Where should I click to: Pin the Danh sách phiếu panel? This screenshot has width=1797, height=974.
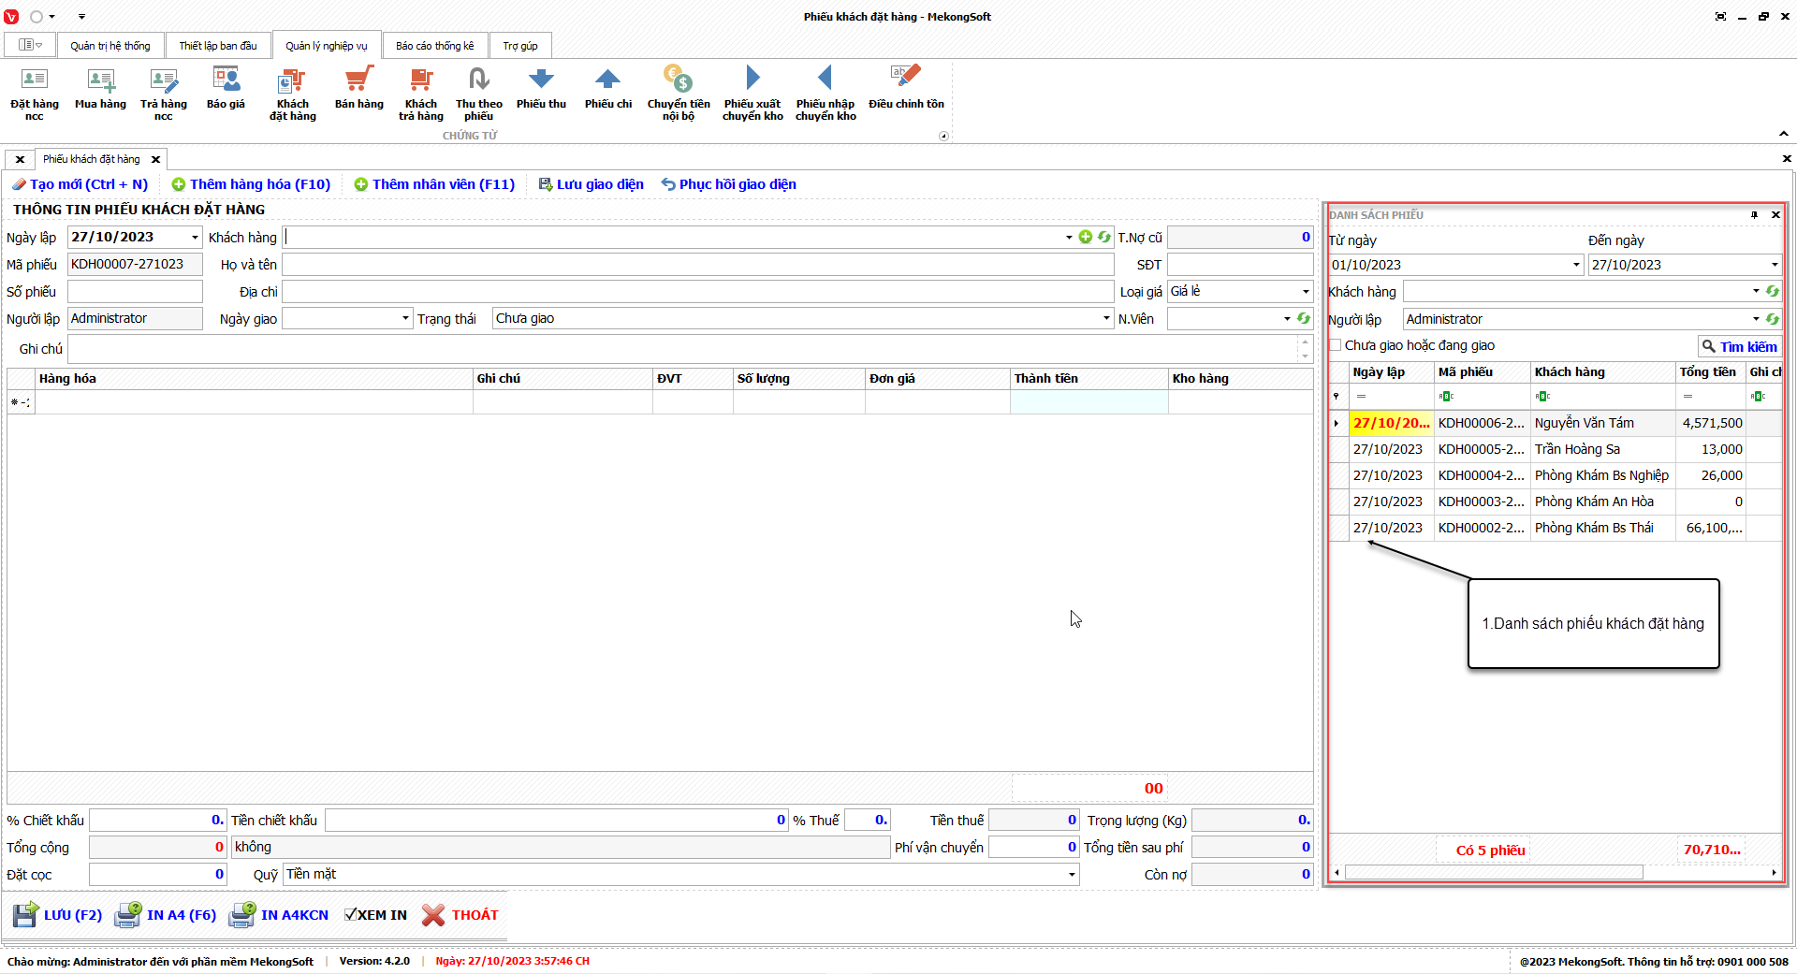(1754, 215)
